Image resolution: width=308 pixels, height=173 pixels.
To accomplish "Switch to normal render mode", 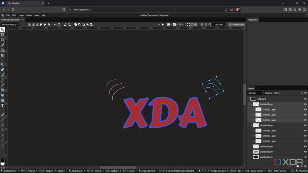I will [x=188, y=24].
